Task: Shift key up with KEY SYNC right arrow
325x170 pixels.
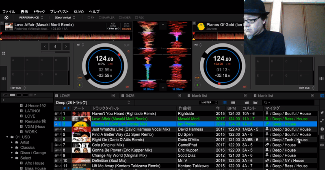Action: (x=119, y=28)
